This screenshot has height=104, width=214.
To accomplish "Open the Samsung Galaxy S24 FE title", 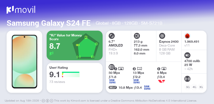I will point(49,23).
